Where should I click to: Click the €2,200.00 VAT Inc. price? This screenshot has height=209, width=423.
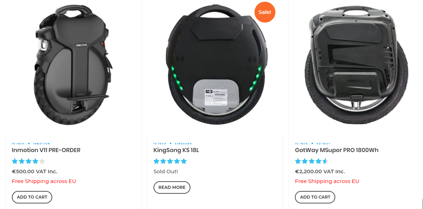[x=320, y=172]
